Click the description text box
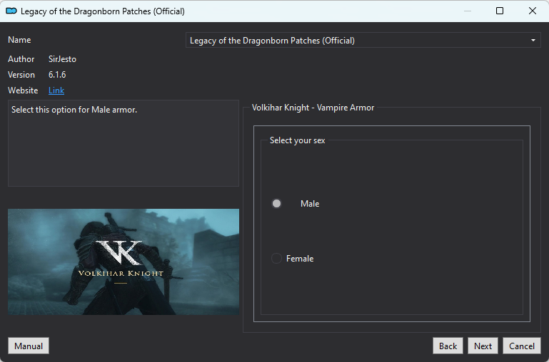Viewport: 549px width, 362px height. [124, 143]
